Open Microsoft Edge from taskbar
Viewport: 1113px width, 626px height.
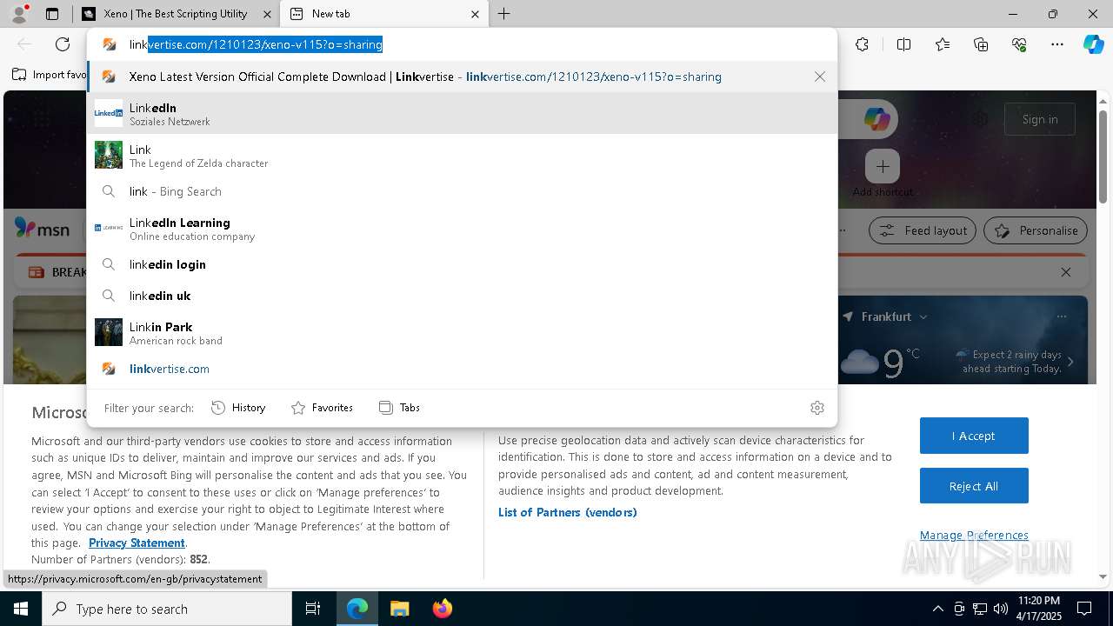click(x=357, y=609)
